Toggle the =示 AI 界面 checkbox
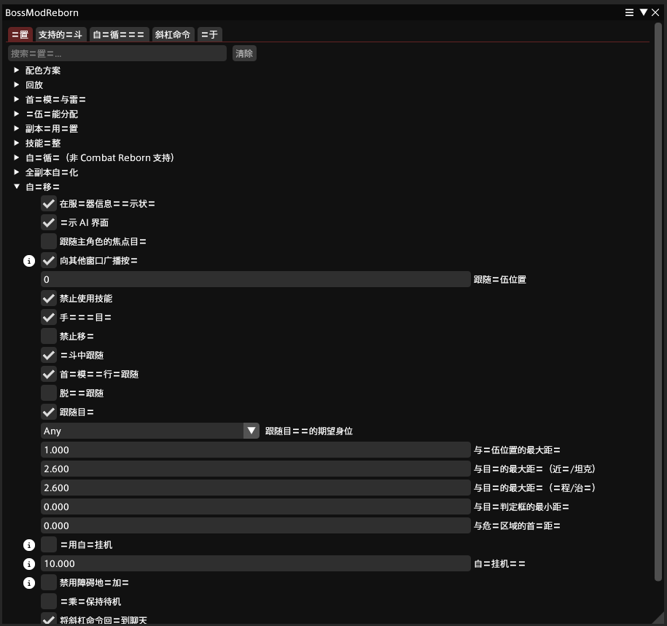 (x=49, y=222)
